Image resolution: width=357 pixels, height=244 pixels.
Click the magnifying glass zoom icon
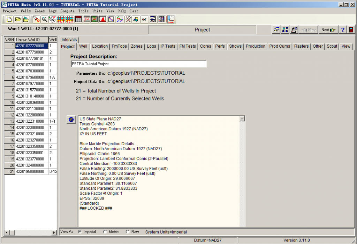(x=44, y=19)
